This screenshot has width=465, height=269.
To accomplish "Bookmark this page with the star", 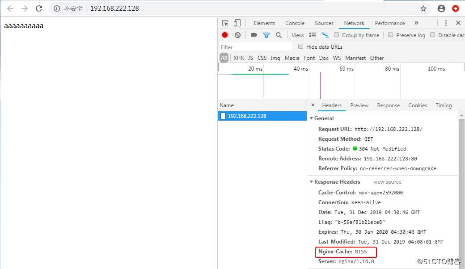I will pos(423,8).
